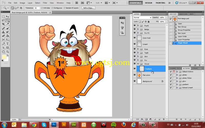Screen dimensions: 205x128
Task: Select the Pen tool
Action: tap(3, 44)
